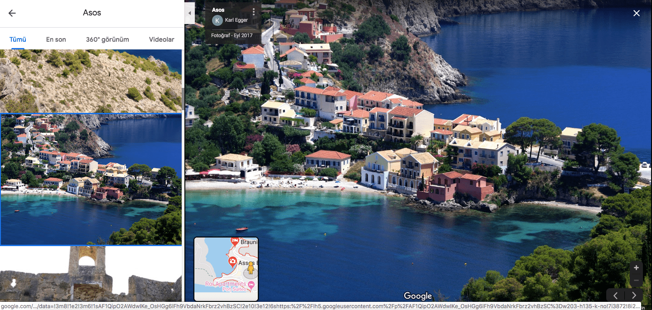Open the En son tab

56,39
